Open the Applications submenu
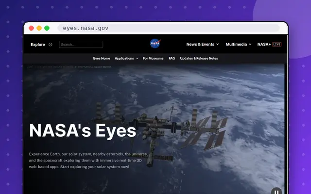The width and height of the screenshot is (311, 194). (124, 58)
